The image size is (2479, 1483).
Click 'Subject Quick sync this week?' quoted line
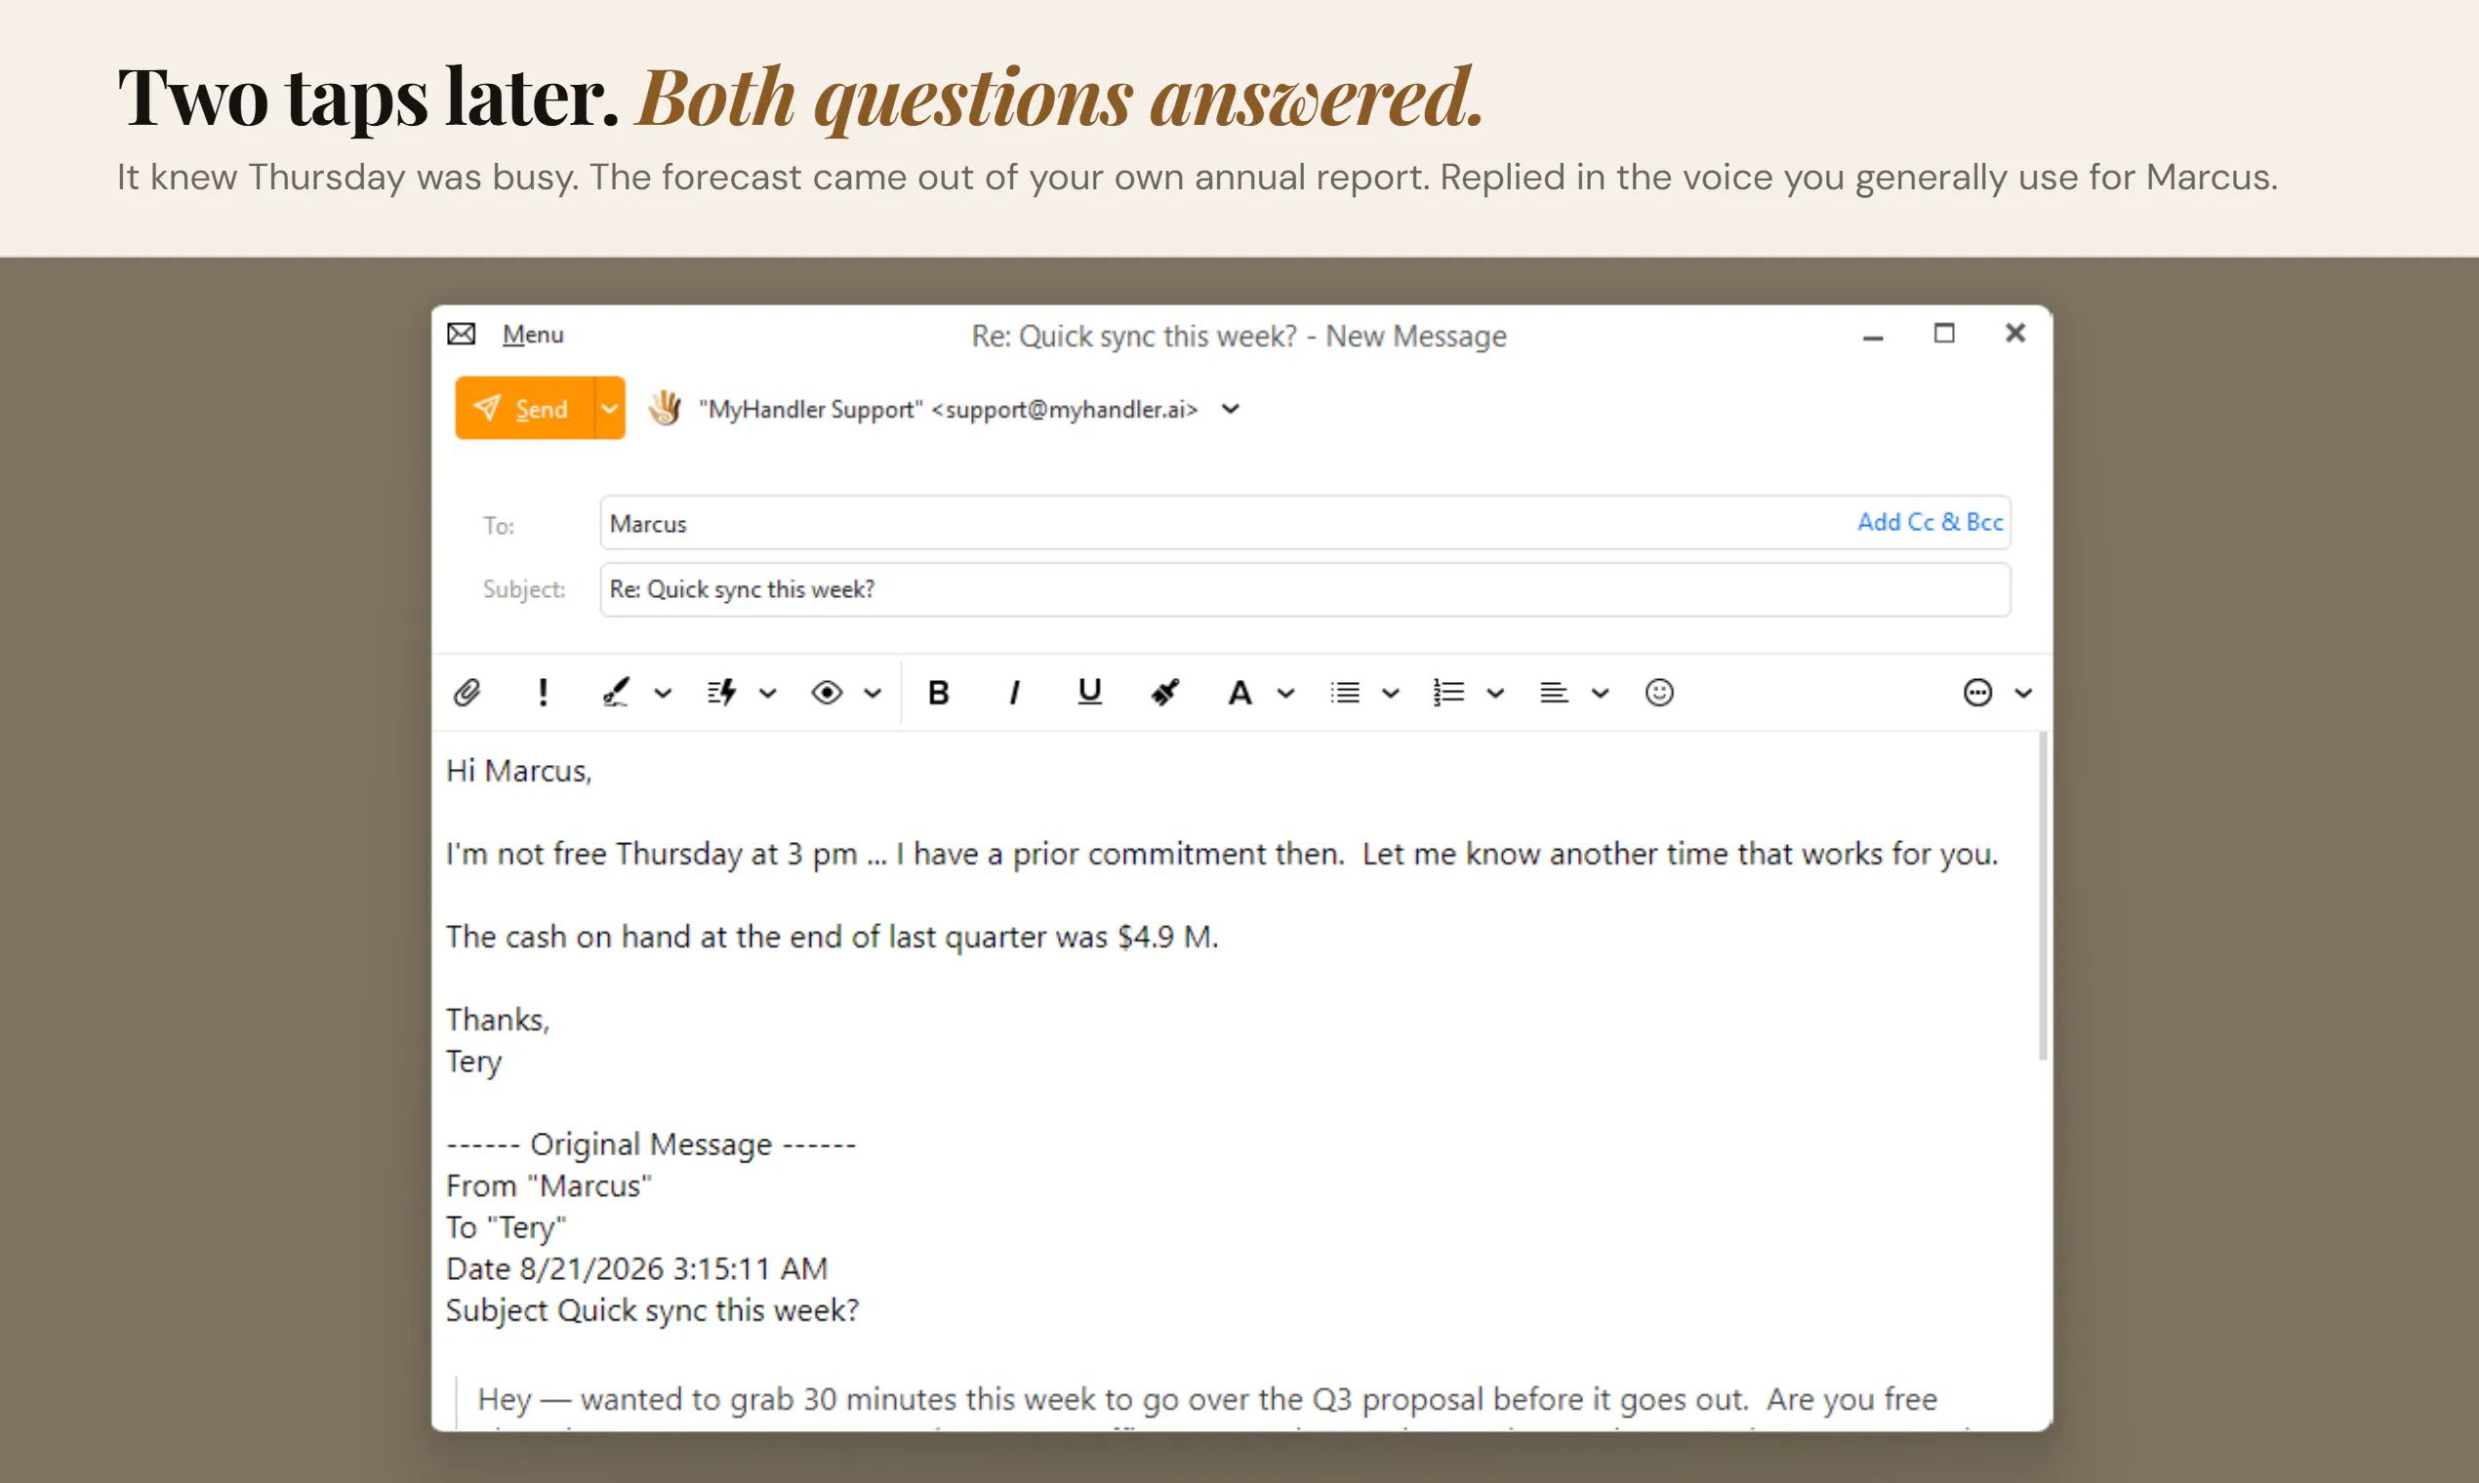coord(652,1310)
